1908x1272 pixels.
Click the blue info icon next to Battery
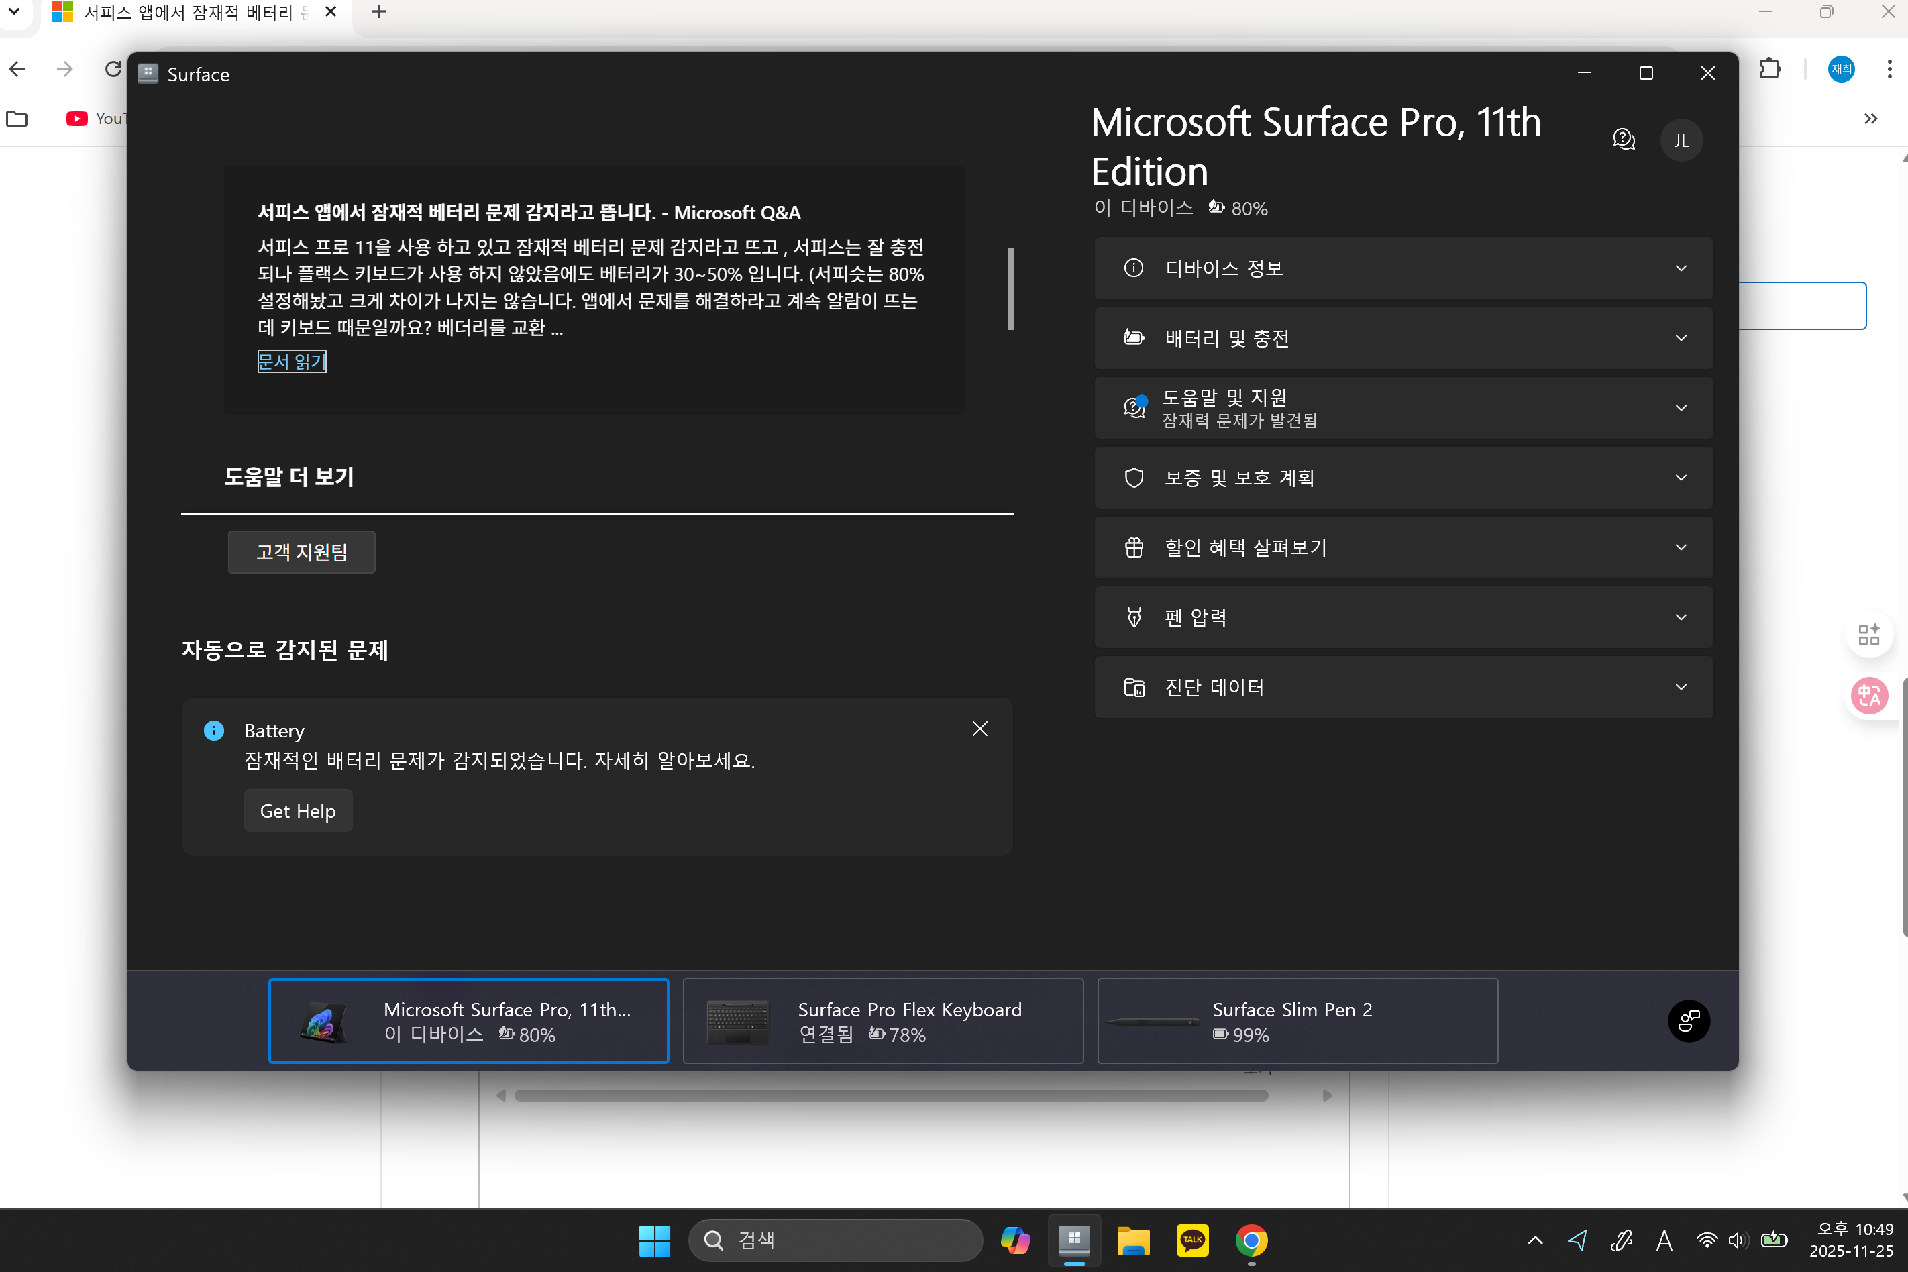pos(213,730)
